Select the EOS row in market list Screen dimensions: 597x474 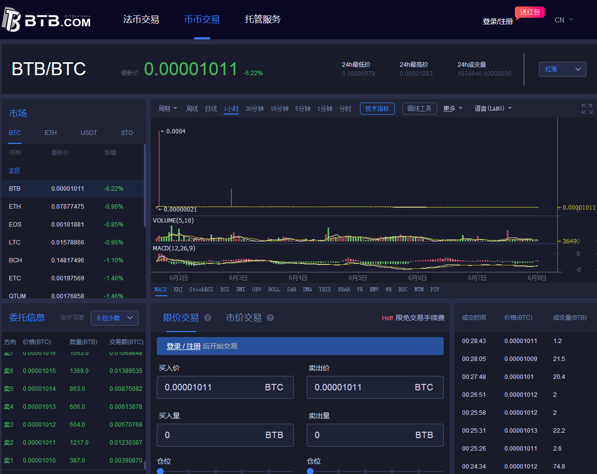point(72,224)
